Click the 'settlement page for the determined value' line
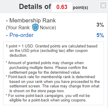The width and height of the screenshot is (108, 108). click(45, 72)
